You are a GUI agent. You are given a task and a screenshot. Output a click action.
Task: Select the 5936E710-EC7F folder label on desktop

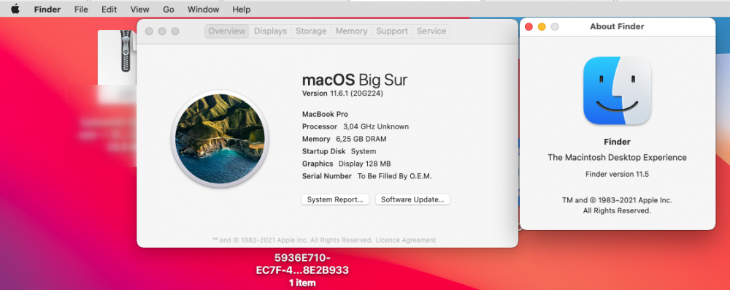pyautogui.click(x=302, y=264)
